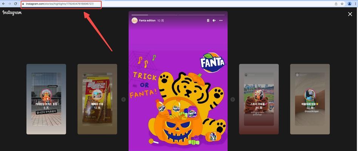View site info lock icon
The width and height of the screenshot is (358, 151).
tap(23, 4)
